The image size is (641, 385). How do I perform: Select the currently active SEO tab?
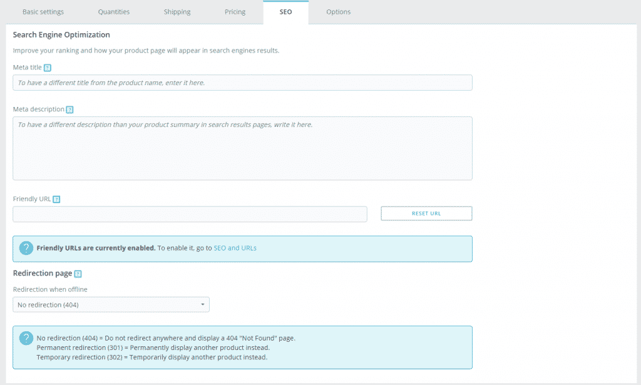coord(285,11)
